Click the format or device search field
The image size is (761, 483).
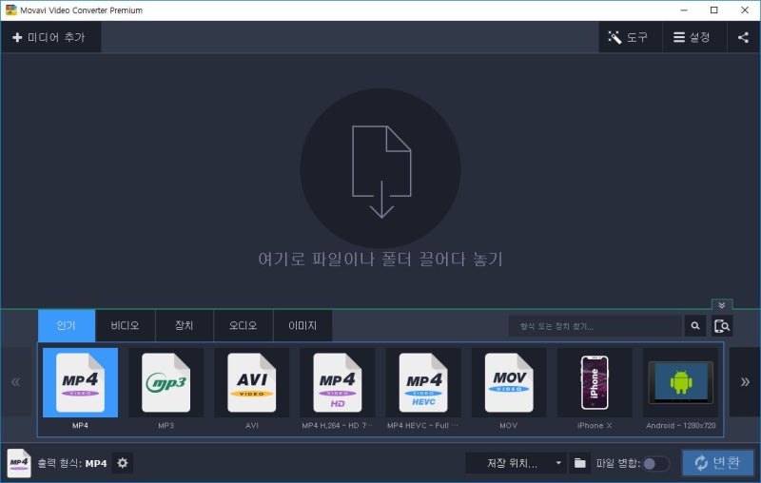click(x=595, y=326)
